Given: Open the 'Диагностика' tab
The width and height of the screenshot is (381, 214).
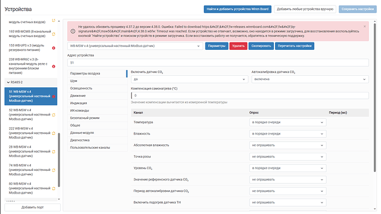Looking at the screenshot, I should [97, 140].
